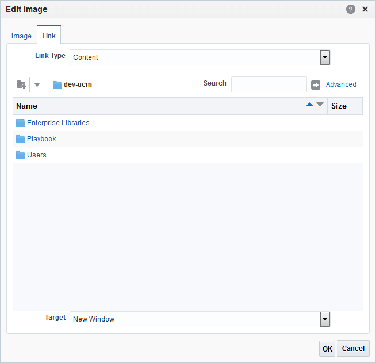Expand the Link Type dropdown
This screenshot has height=363, width=376.
[325, 57]
